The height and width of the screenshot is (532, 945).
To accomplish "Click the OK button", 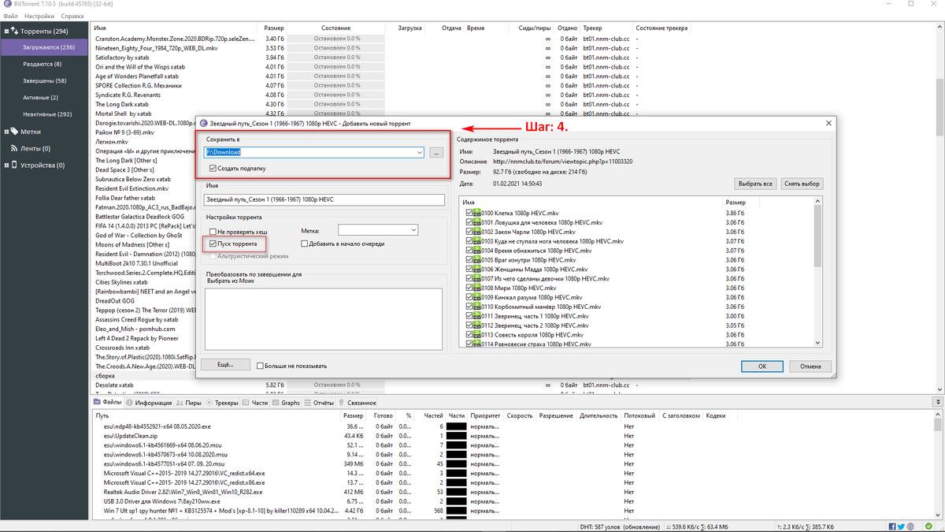I will pyautogui.click(x=762, y=366).
